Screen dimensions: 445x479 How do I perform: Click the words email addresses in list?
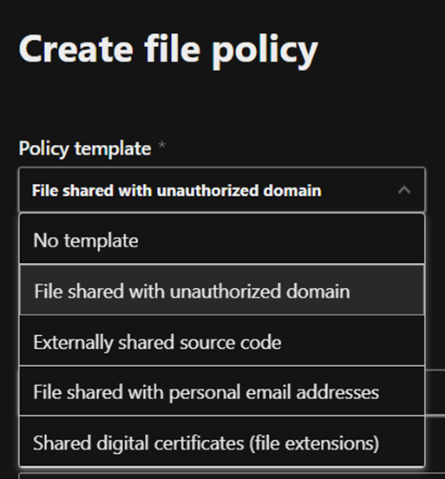coord(312,392)
